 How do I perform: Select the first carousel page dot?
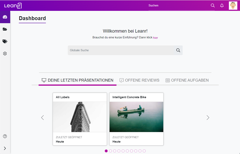(106, 151)
